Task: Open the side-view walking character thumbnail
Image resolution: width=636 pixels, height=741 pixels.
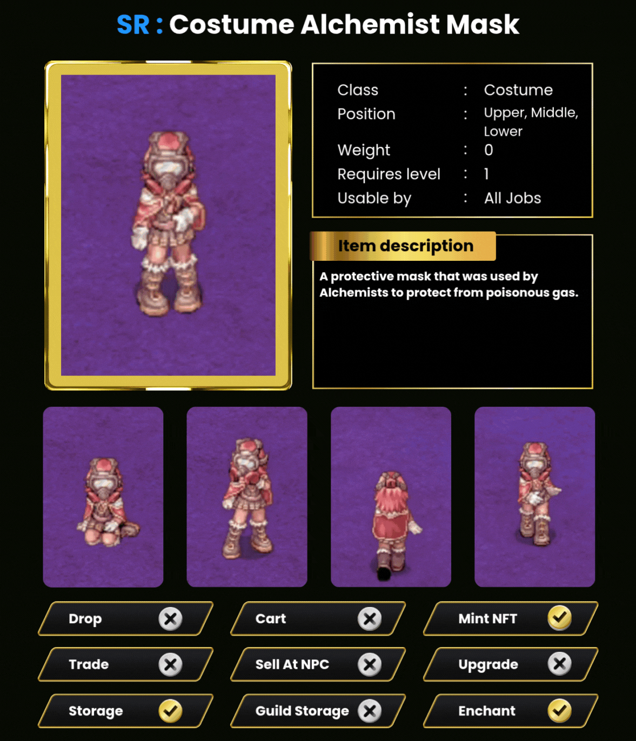Action: (534, 497)
